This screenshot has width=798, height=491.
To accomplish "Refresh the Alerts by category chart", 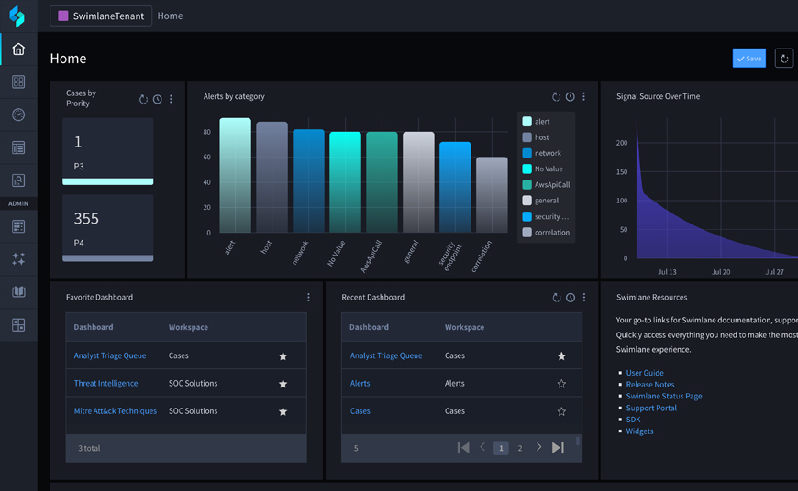I will [x=556, y=96].
